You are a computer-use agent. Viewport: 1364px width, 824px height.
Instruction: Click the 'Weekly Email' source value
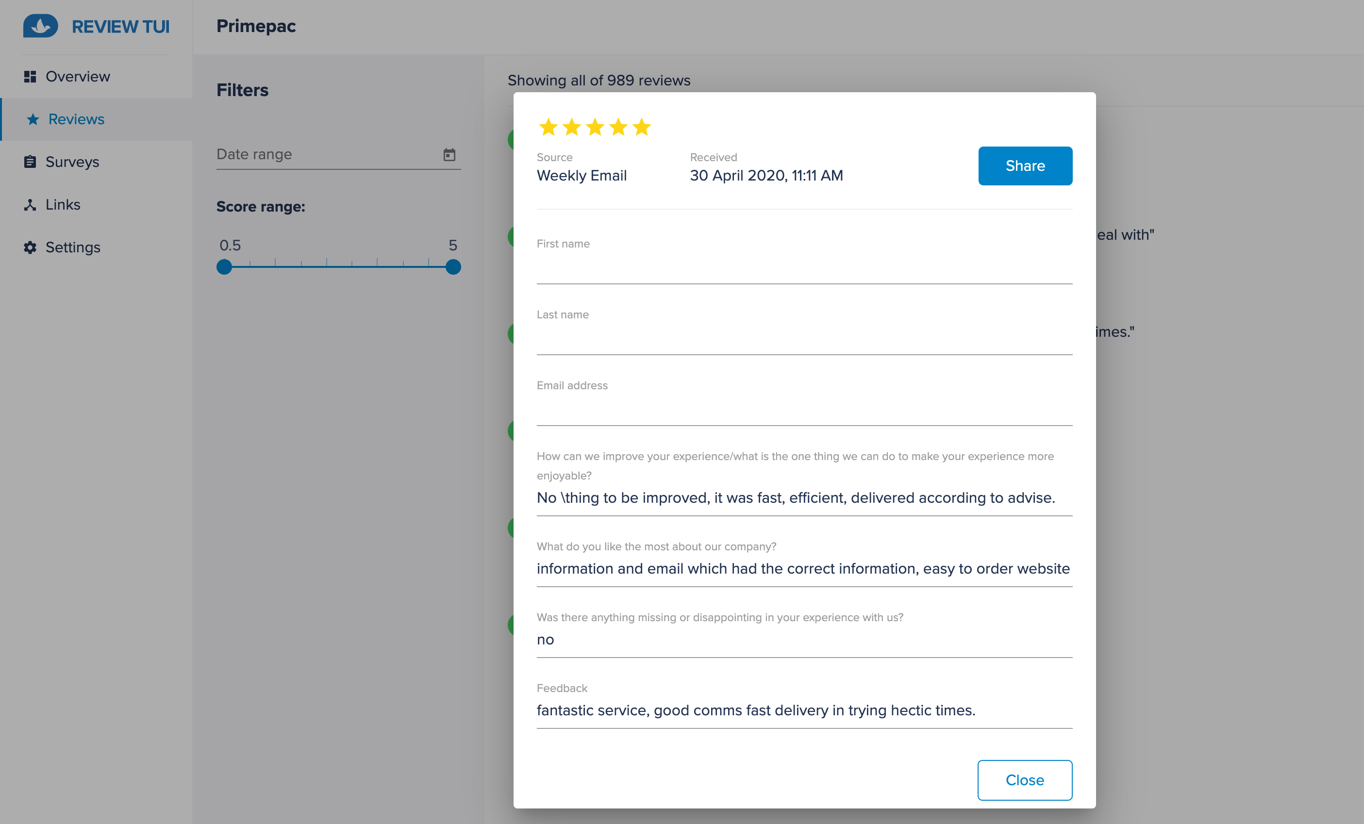(582, 175)
